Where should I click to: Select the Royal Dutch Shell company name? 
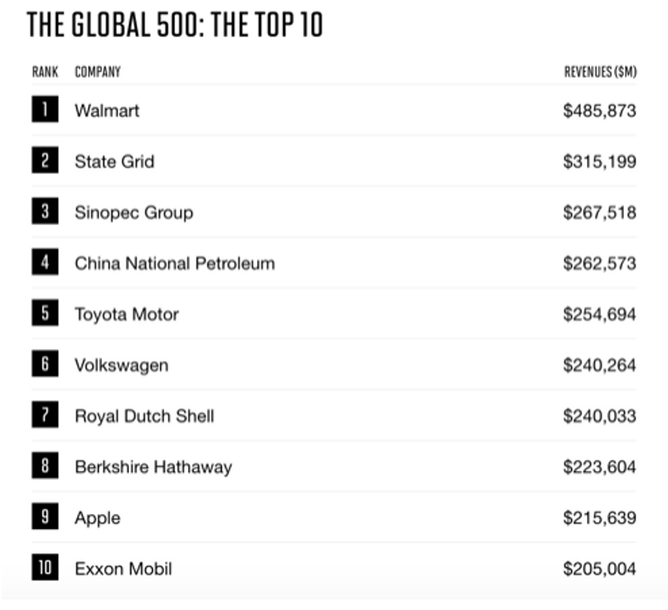click(145, 416)
